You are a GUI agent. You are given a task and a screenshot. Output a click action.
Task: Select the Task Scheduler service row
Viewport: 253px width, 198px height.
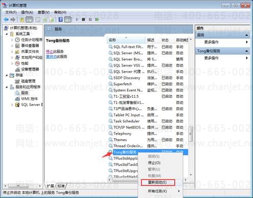[148, 121]
